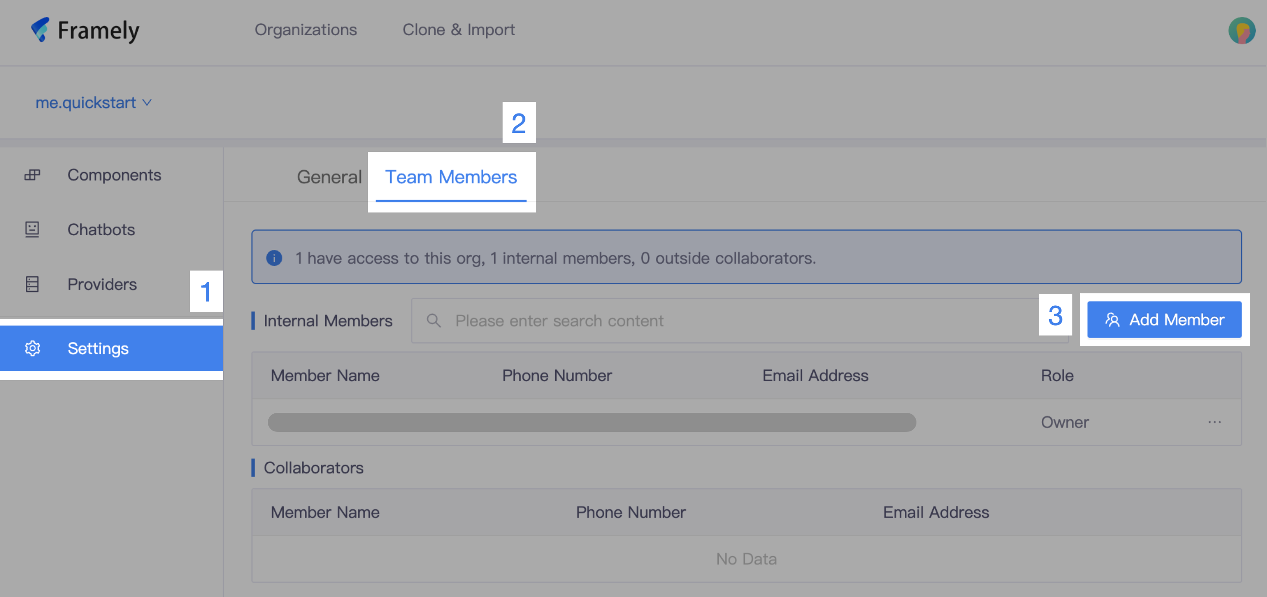Open your profile avatar
This screenshot has height=597, width=1267.
(1242, 31)
